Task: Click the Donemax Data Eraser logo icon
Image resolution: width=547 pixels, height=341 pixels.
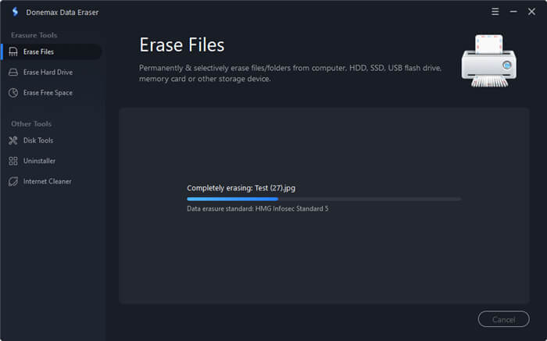Action: click(15, 12)
